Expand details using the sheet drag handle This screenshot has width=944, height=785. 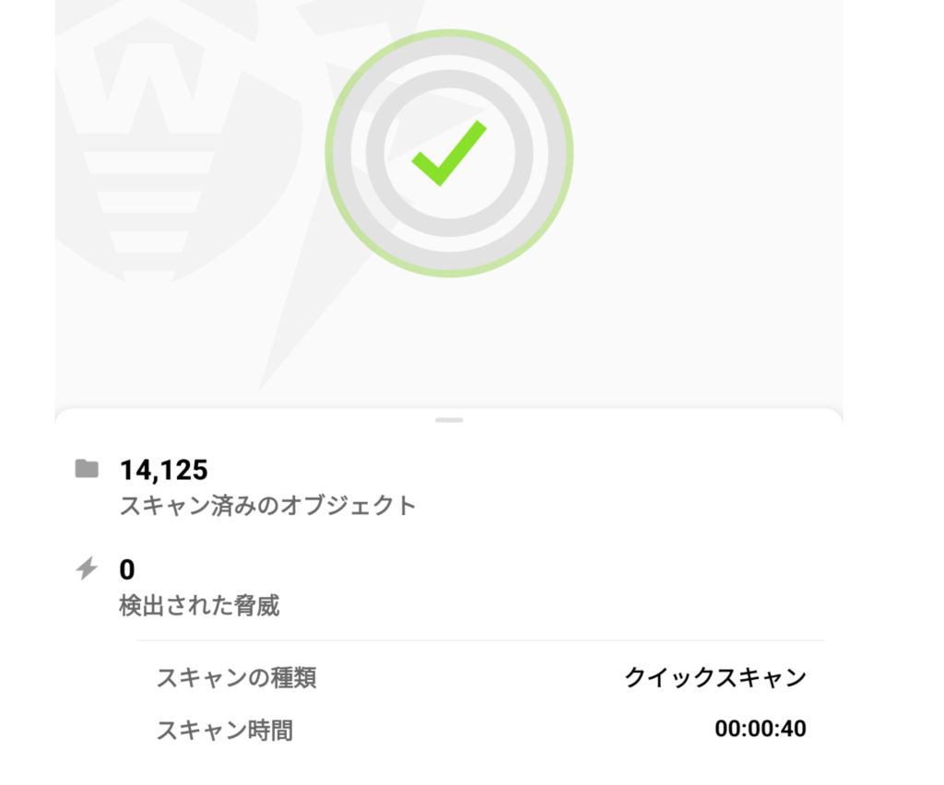tap(449, 420)
